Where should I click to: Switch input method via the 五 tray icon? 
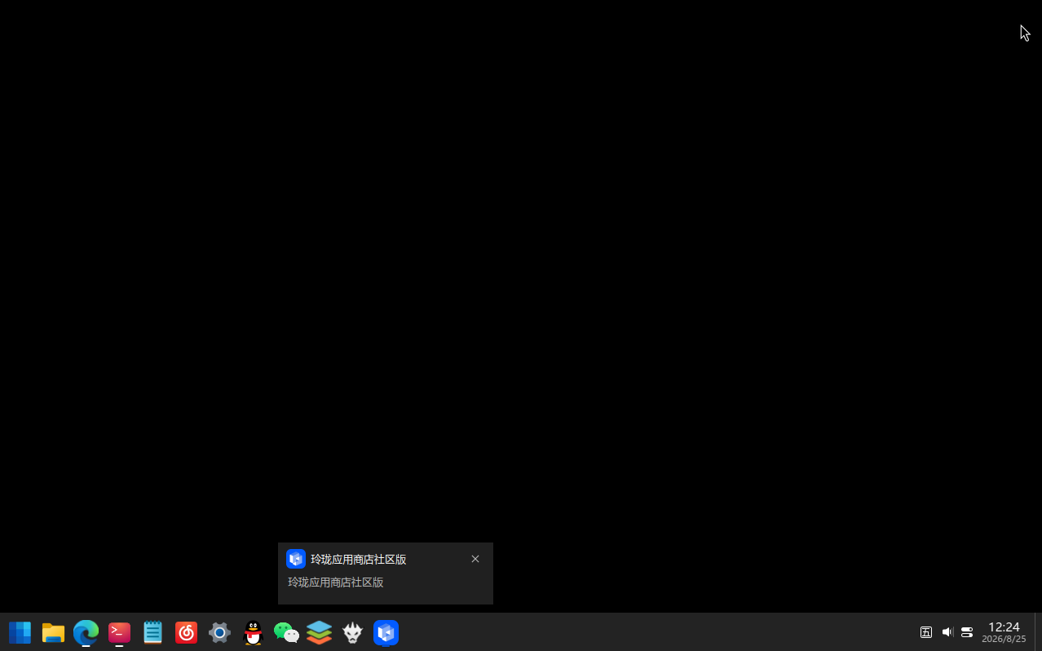[926, 632]
